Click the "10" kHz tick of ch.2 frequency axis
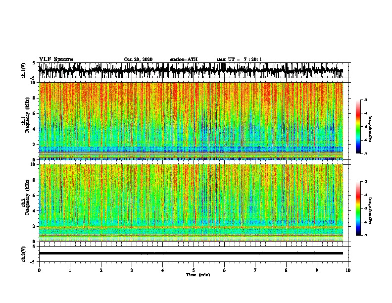 pyautogui.click(x=33, y=164)
